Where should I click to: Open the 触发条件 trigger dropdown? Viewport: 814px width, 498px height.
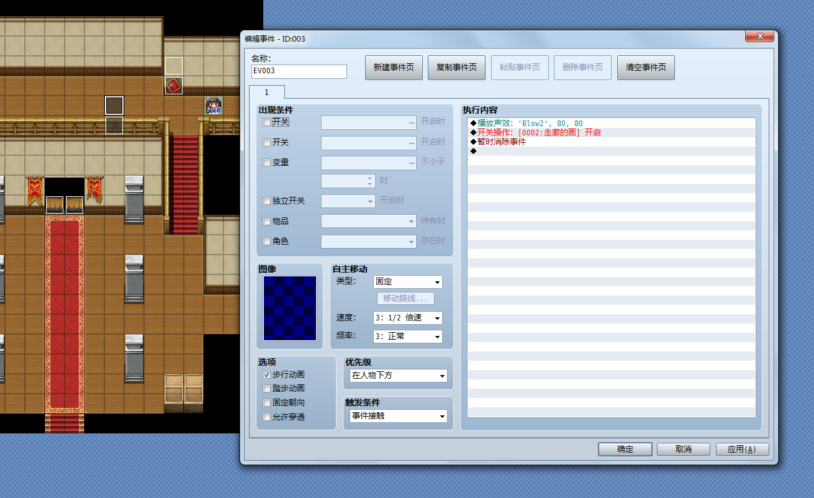click(x=399, y=416)
